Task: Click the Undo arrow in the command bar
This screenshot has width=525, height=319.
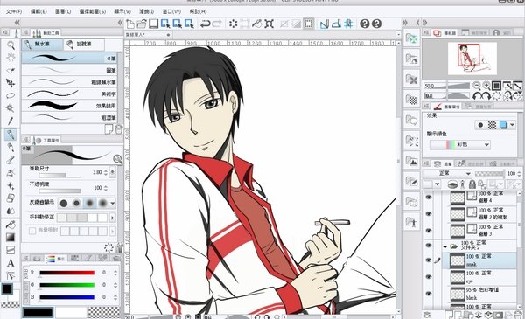Action: [205, 24]
